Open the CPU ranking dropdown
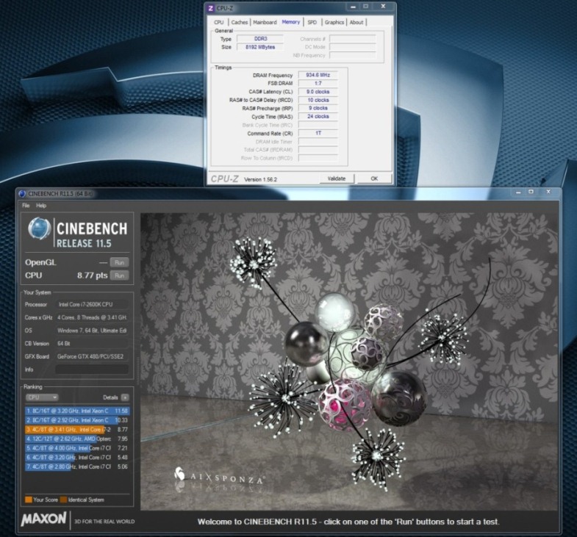Image resolution: width=577 pixels, height=537 pixels. pos(42,397)
